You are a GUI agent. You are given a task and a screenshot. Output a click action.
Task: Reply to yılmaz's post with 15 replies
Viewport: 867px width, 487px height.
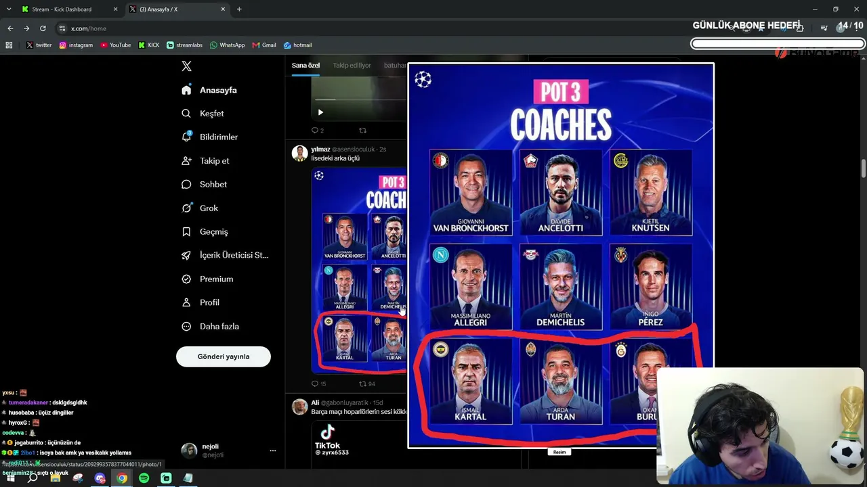pos(318,384)
